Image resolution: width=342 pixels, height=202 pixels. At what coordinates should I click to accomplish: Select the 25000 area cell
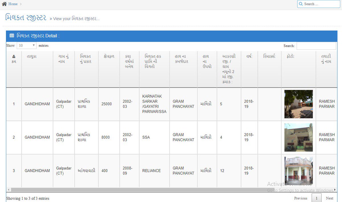109,104
